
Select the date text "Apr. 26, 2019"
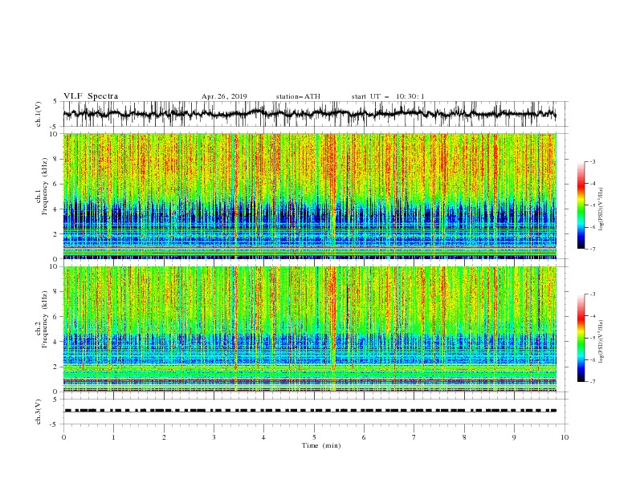click(x=224, y=96)
